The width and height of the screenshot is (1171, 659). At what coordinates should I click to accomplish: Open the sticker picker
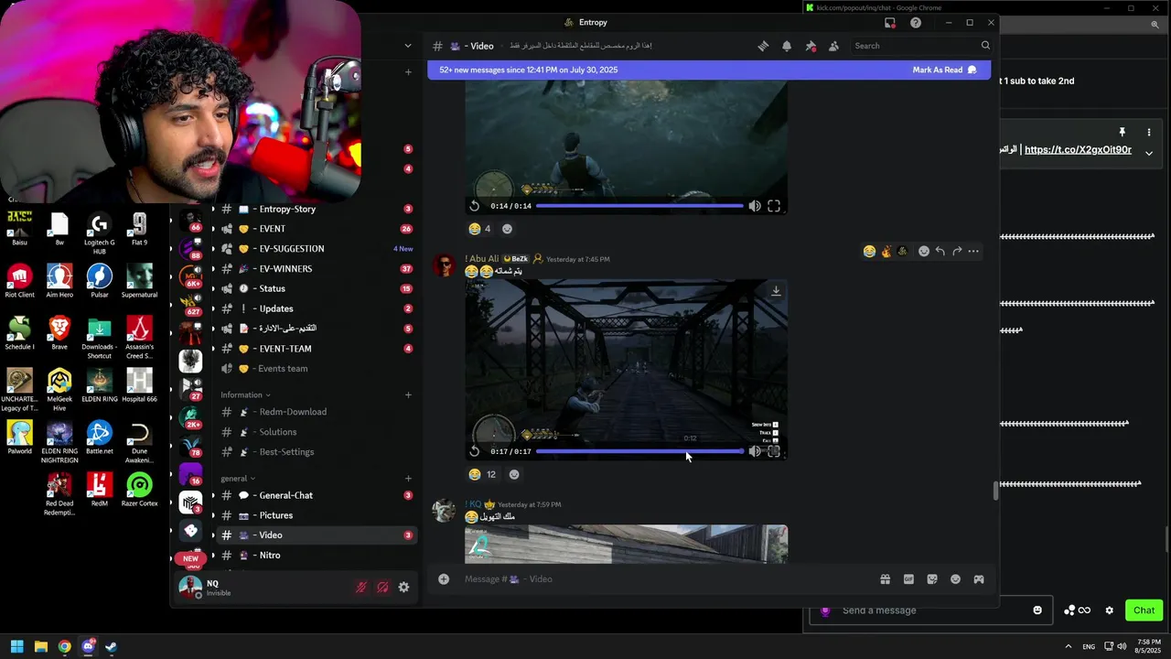[x=932, y=578]
